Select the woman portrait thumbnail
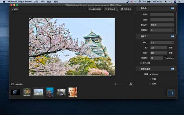 coord(73,92)
